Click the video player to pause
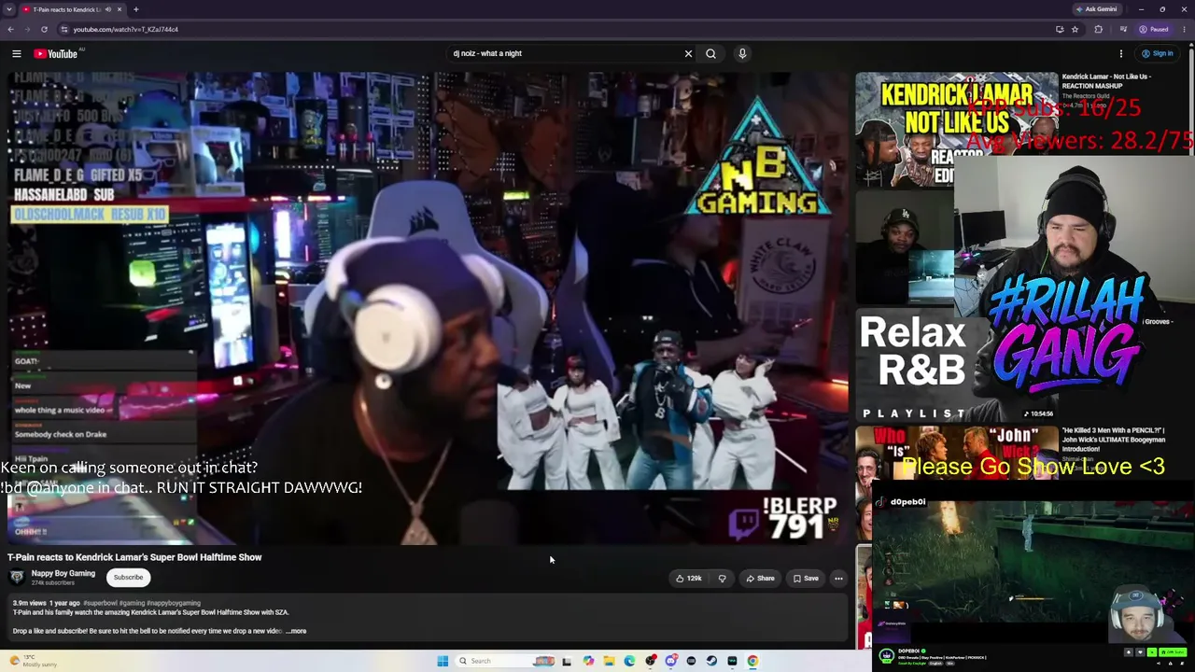Image resolution: width=1195 pixels, height=672 pixels. (x=429, y=308)
